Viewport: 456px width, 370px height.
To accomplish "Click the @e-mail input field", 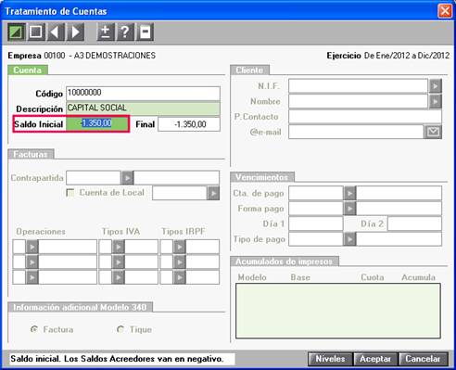I will point(356,132).
